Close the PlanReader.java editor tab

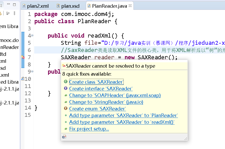click(x=130, y=6)
